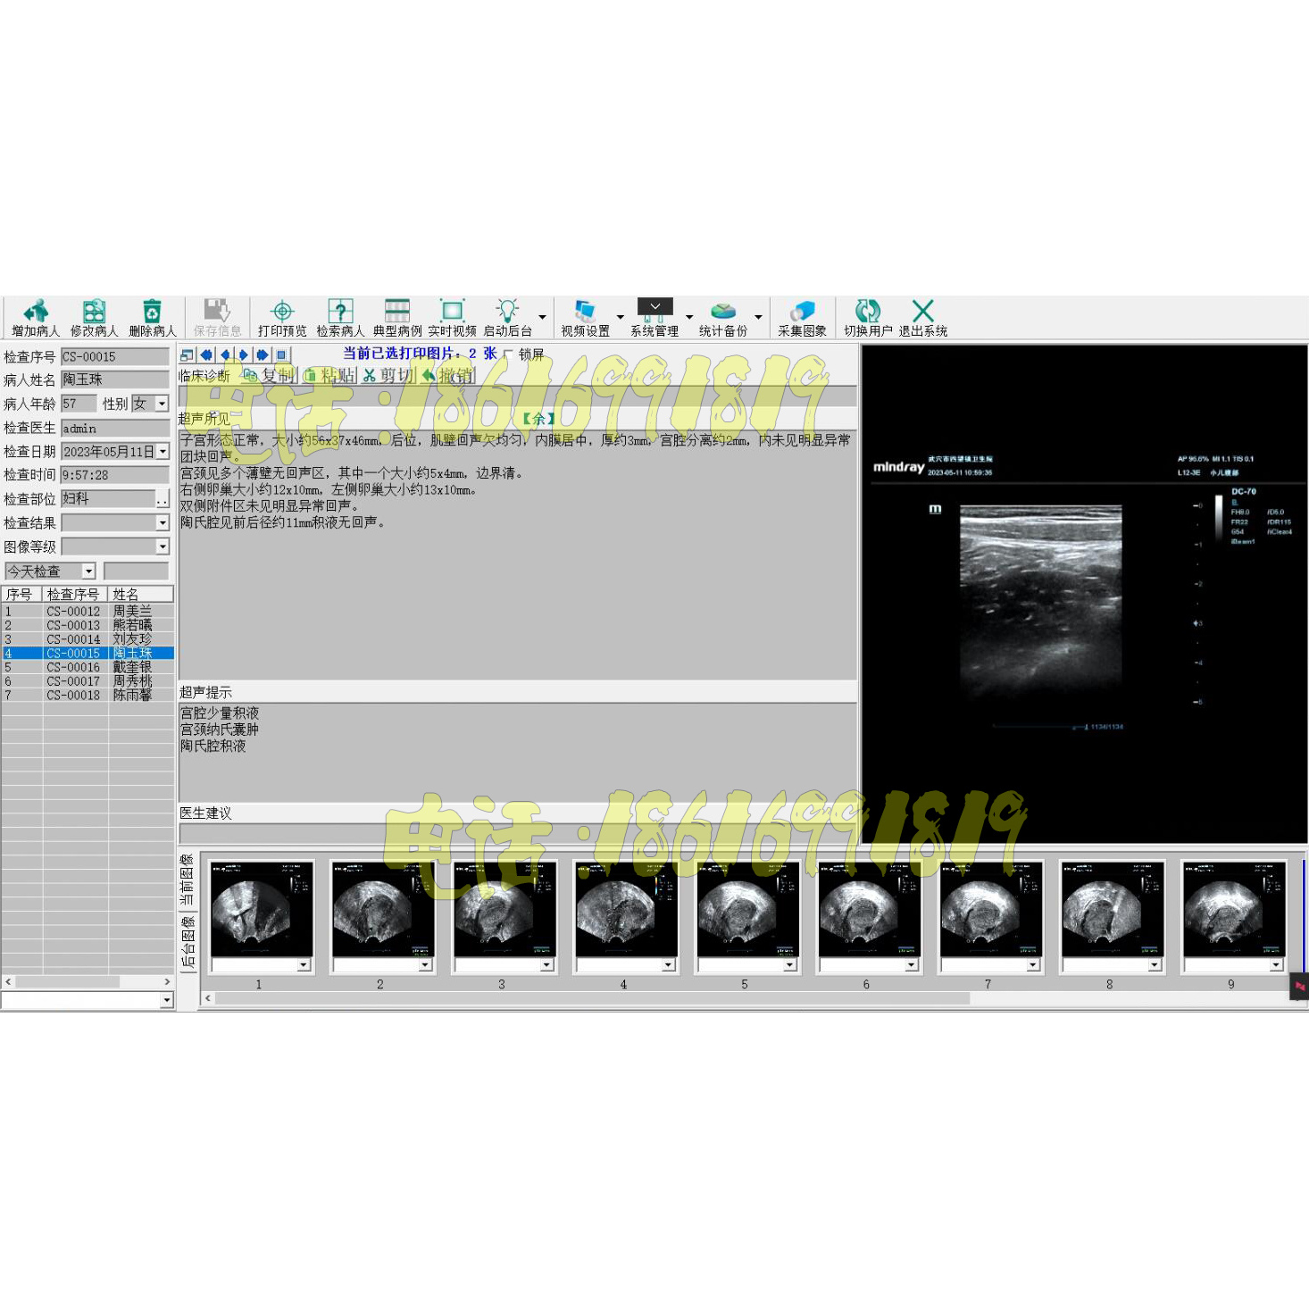Click the 检查部位 browse button
Image resolution: width=1309 pixels, height=1309 pixels.
coord(163,499)
